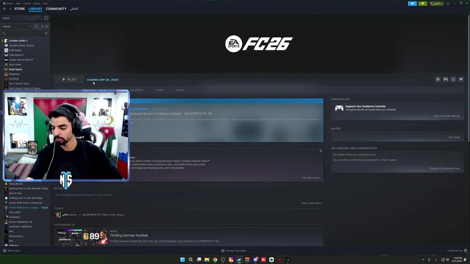This screenshot has width=470, height=264.
Task: Toggle the recent activity clock filter
Action: click(42, 26)
